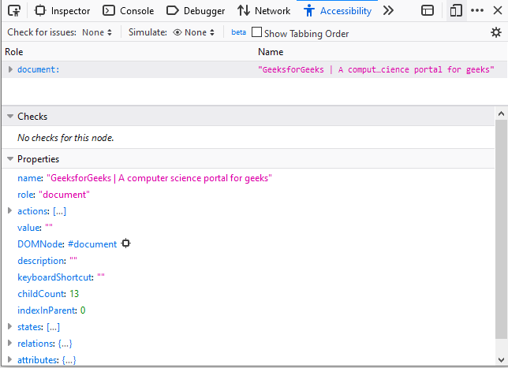The height and width of the screenshot is (368, 508).
Task: Select the value property row
Action: (x=248, y=228)
